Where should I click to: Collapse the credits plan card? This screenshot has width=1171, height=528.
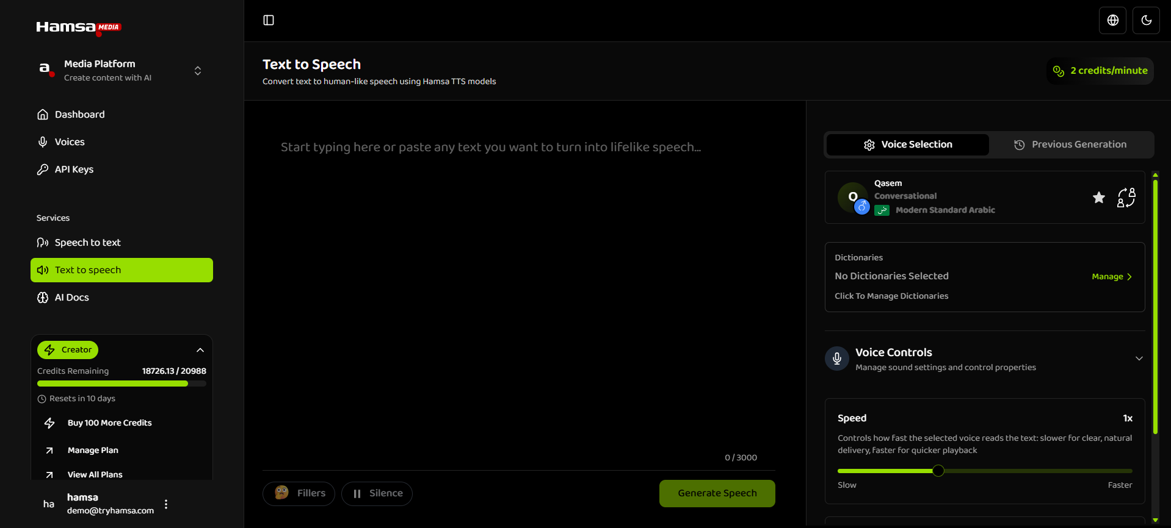coord(200,350)
